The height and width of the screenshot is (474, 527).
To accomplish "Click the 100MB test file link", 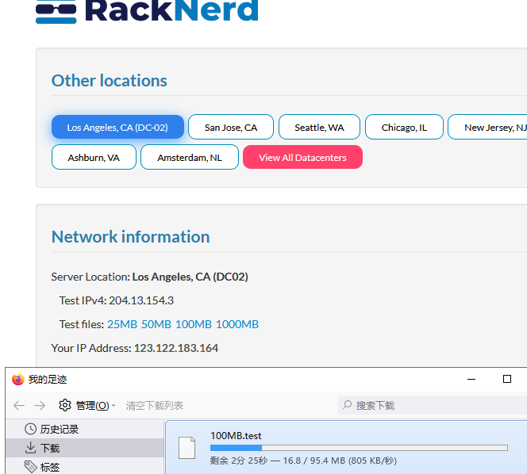I will click(x=194, y=324).
